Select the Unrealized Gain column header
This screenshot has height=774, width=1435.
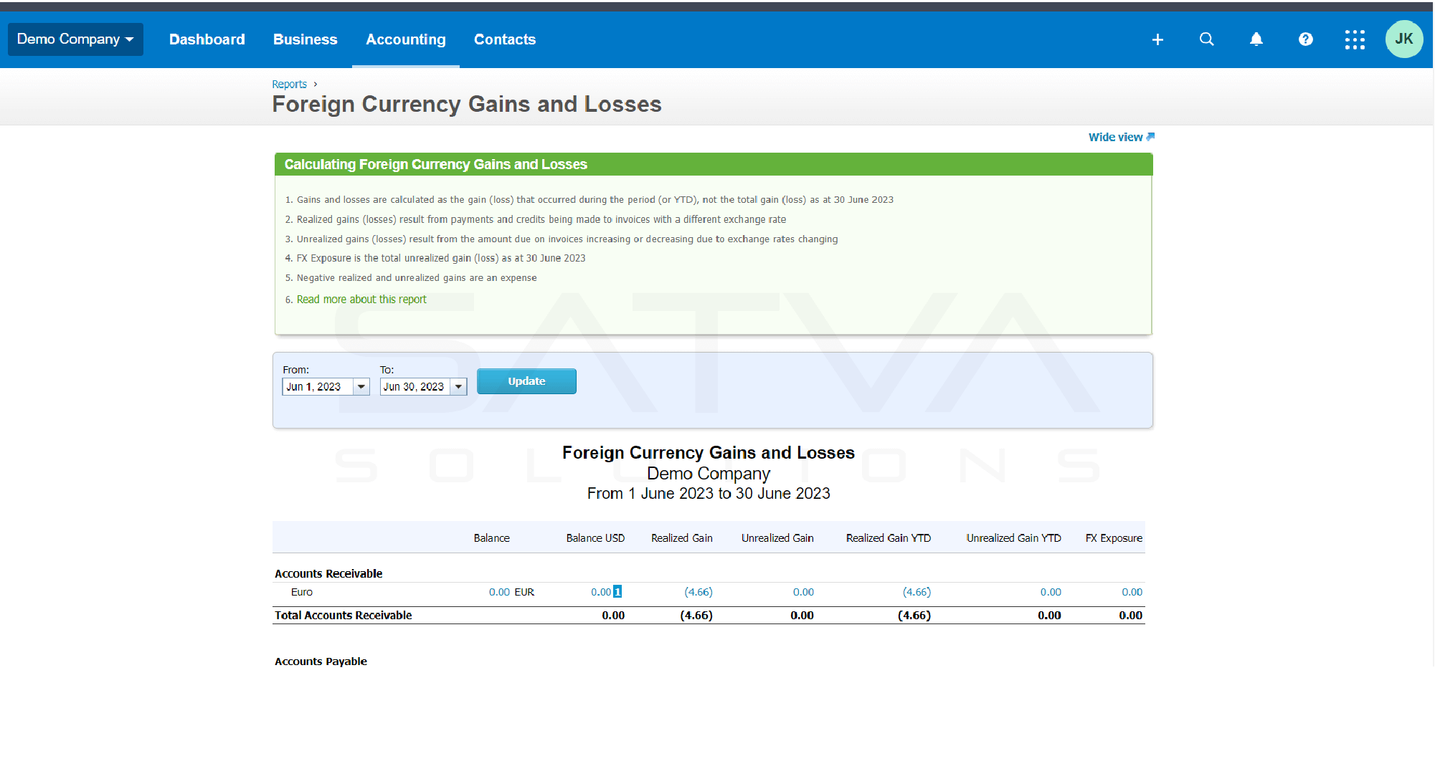pyautogui.click(x=777, y=538)
